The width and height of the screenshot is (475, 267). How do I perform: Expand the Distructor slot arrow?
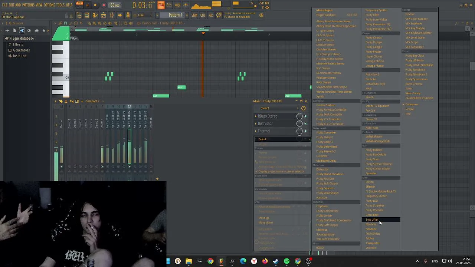(x=256, y=123)
